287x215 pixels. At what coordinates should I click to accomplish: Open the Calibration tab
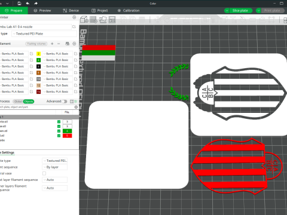point(129,11)
